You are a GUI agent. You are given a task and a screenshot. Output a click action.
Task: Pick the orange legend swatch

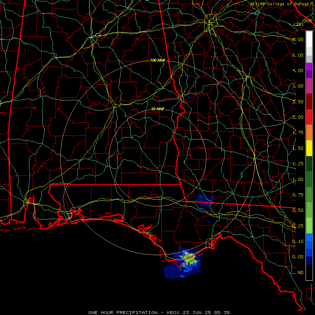[x=309, y=133]
